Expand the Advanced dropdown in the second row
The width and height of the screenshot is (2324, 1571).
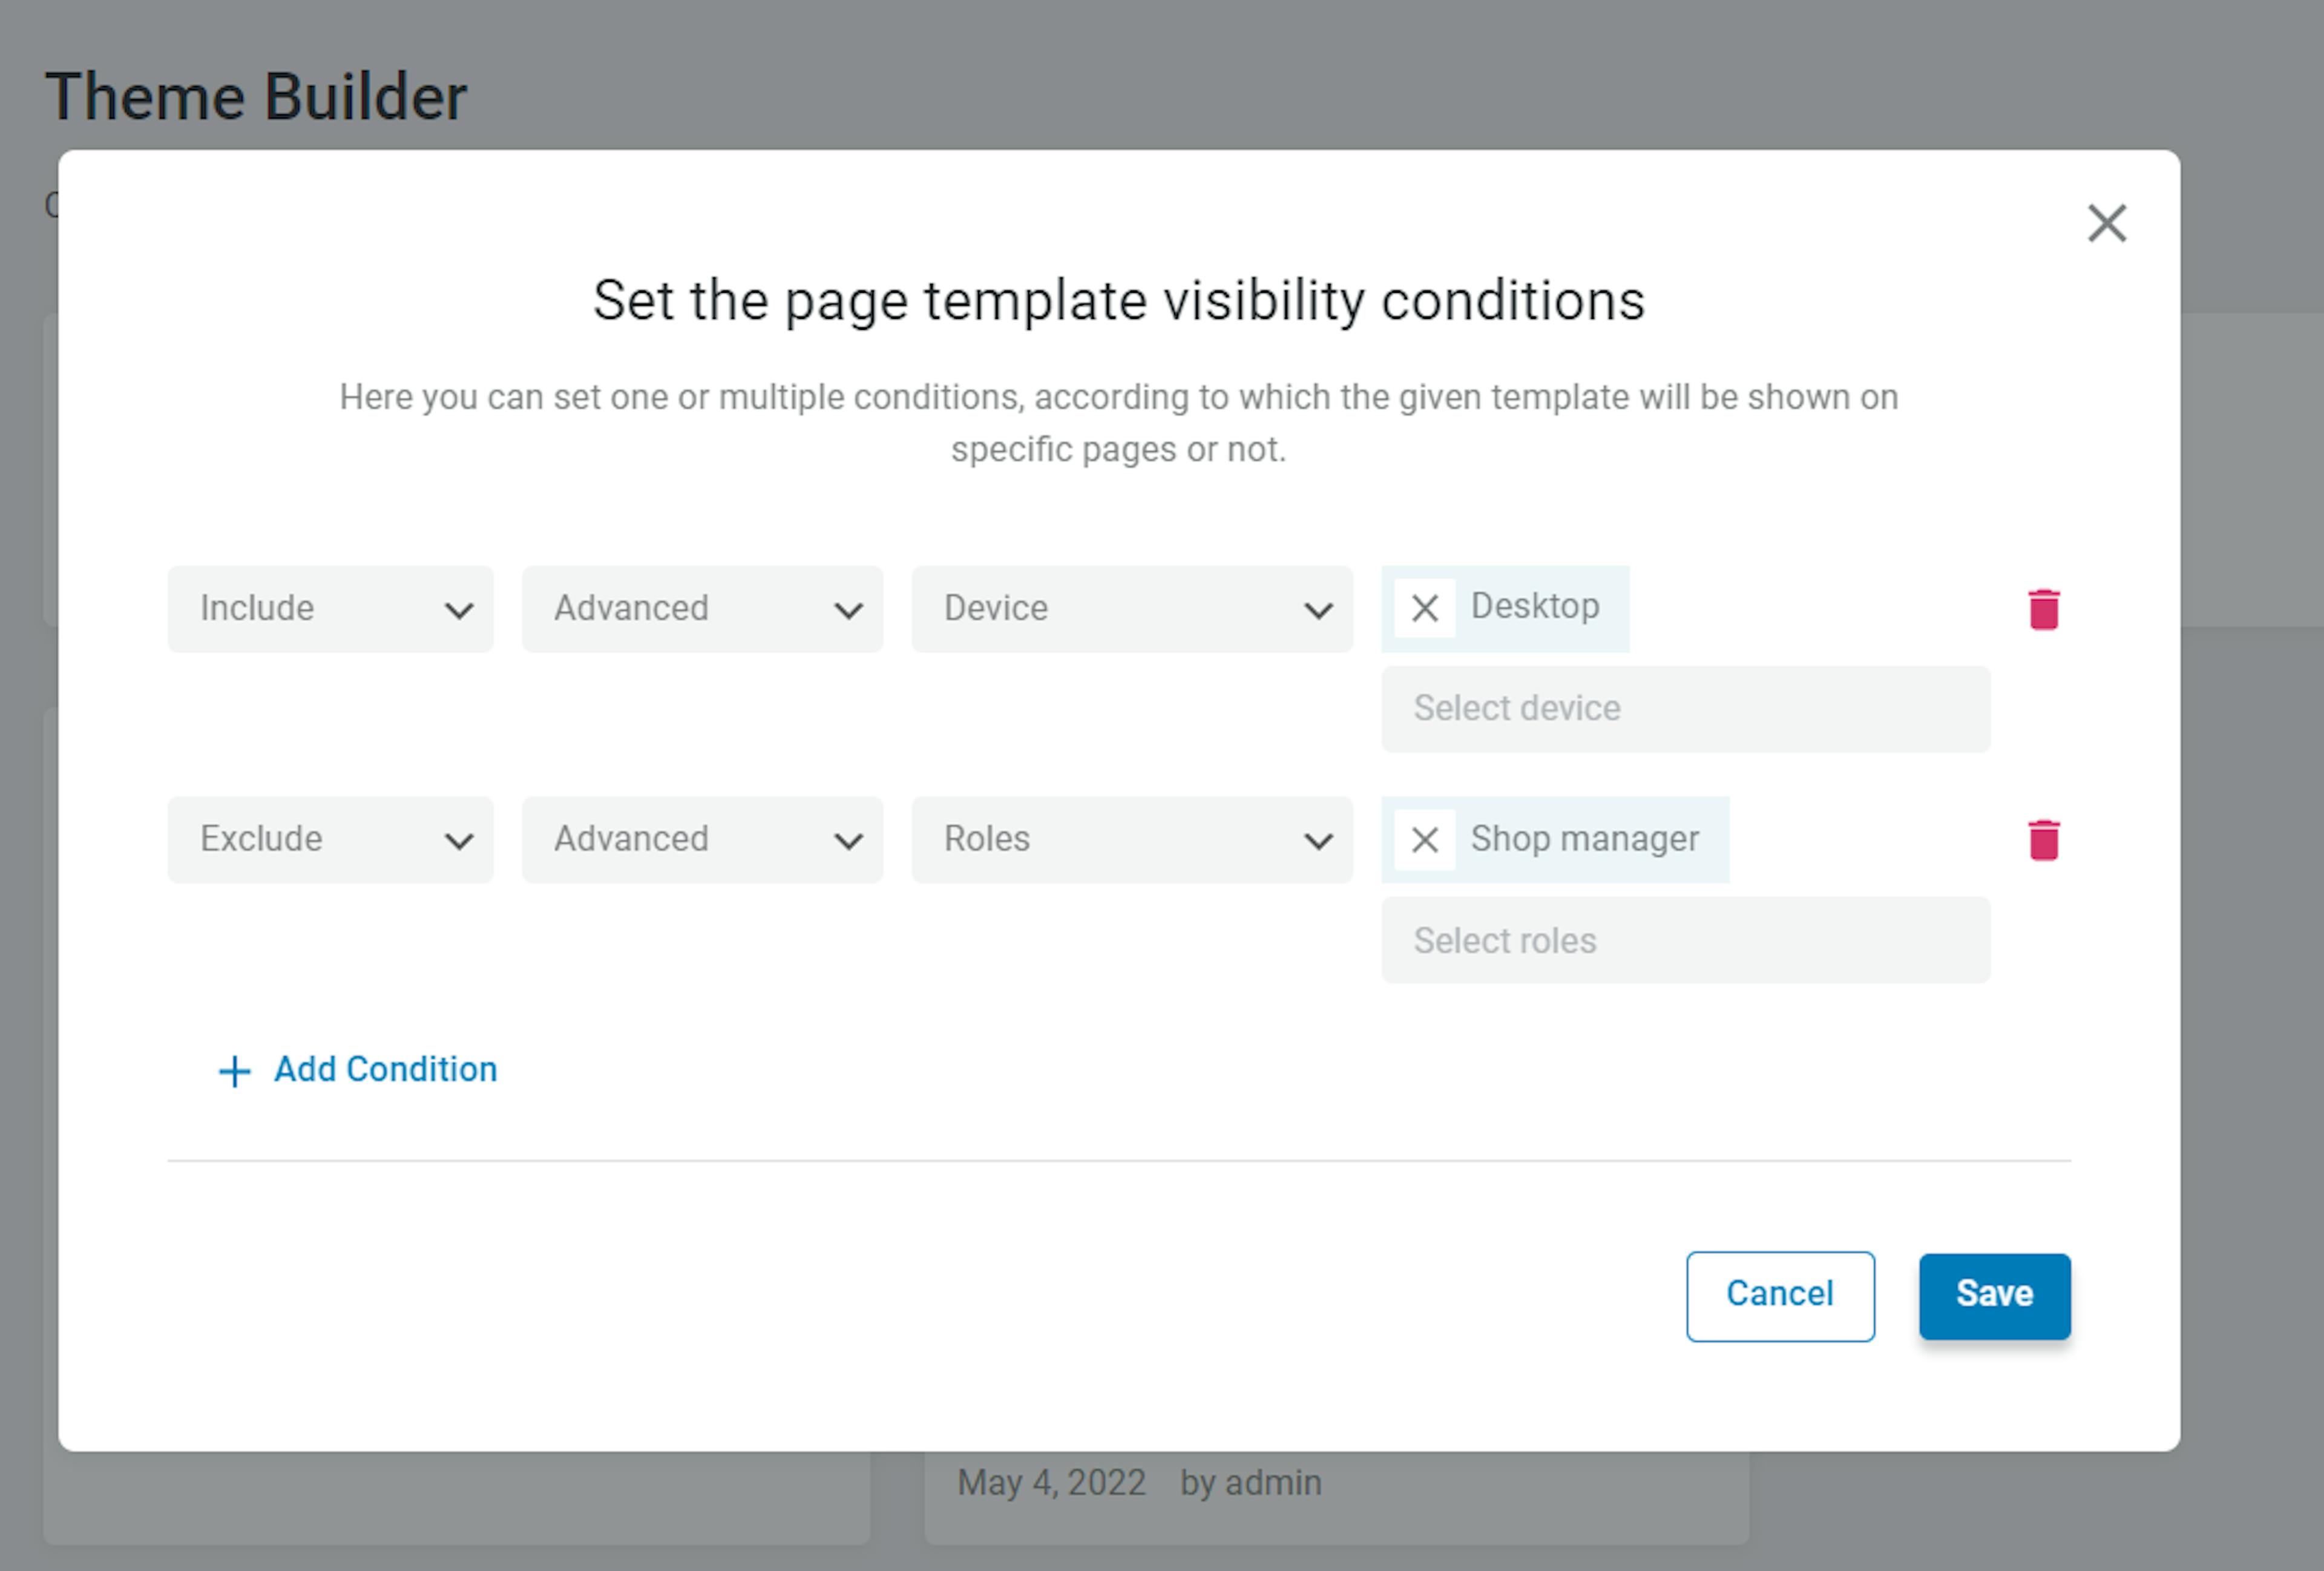[x=701, y=840]
